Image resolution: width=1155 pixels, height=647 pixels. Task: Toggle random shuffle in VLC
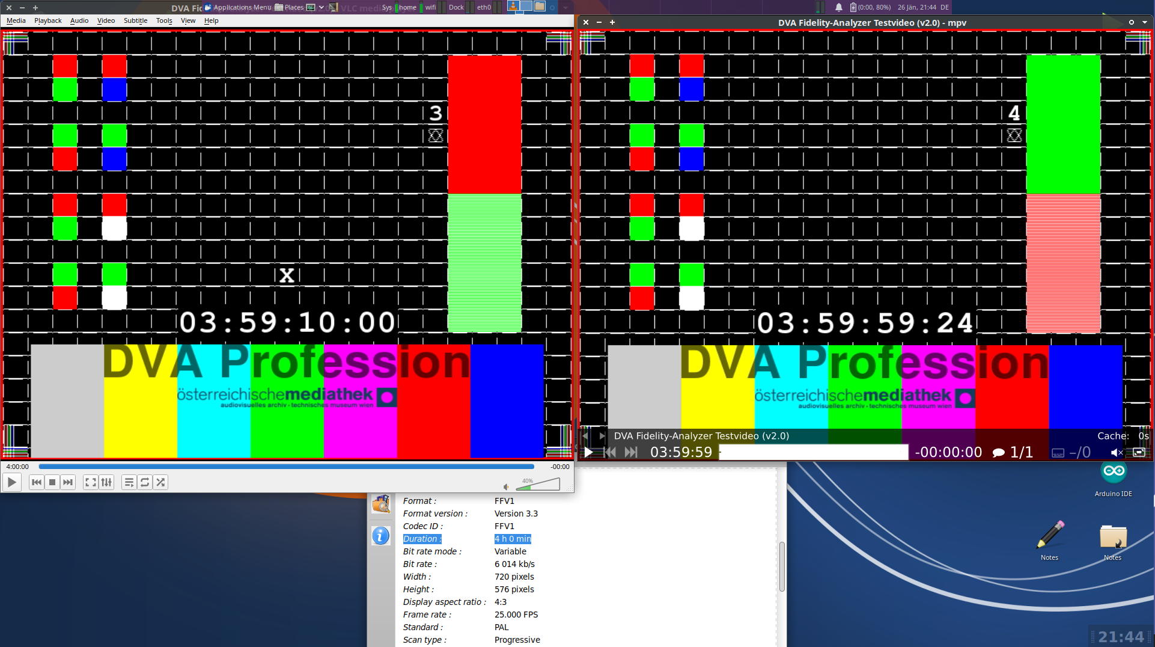click(160, 482)
